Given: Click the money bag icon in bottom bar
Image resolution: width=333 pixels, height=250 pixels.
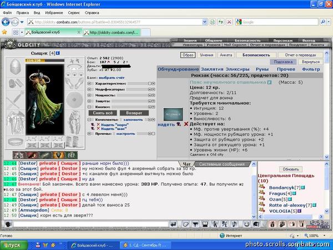Looking at the screenshot, I should [x=273, y=224].
